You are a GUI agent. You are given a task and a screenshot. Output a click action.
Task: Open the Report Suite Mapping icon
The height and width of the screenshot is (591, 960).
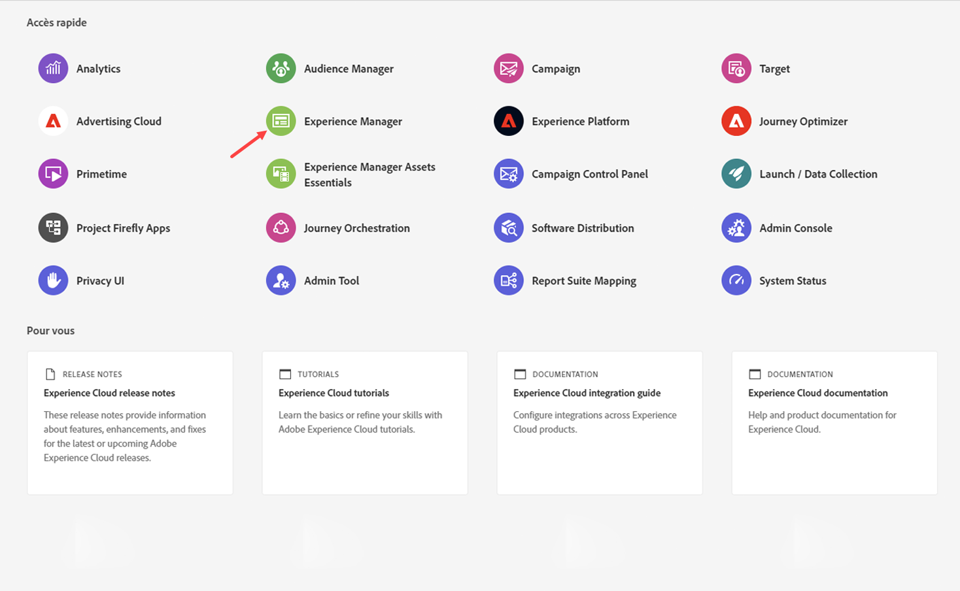click(x=508, y=280)
